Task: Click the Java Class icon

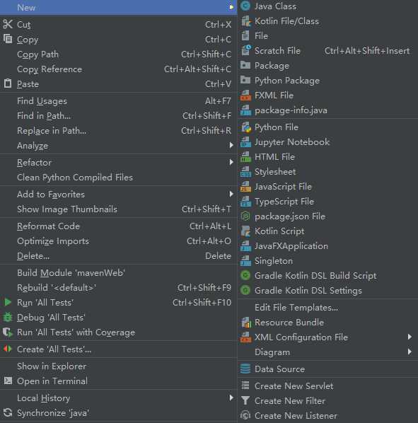Action: tap(245, 6)
